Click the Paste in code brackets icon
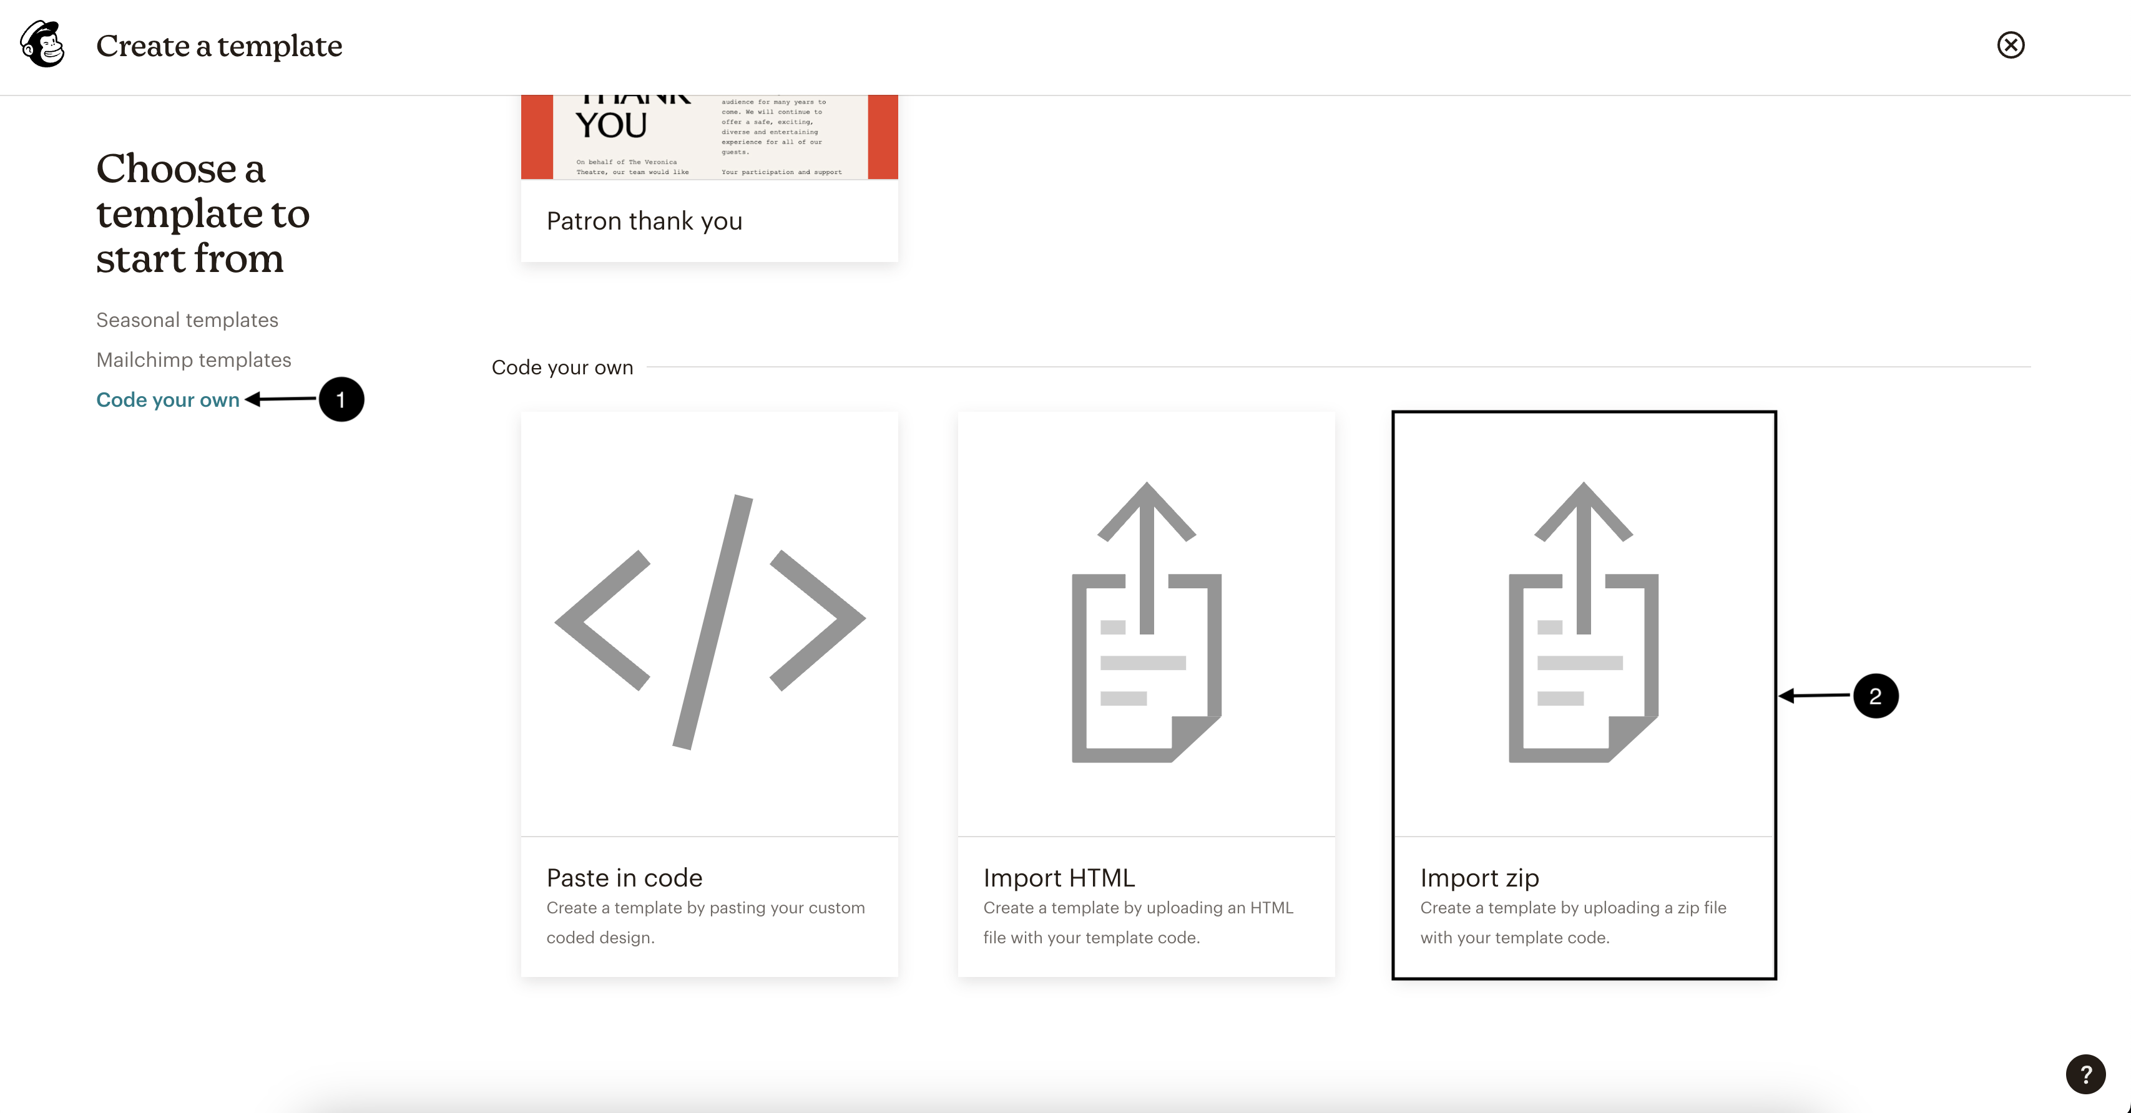Screen dimensions: 2131x1113 click(710, 622)
